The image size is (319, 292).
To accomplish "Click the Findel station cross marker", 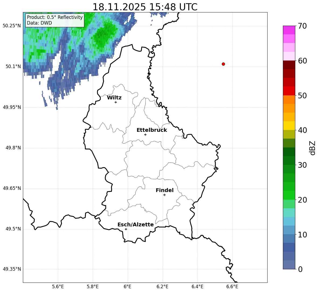I will pos(164,195).
